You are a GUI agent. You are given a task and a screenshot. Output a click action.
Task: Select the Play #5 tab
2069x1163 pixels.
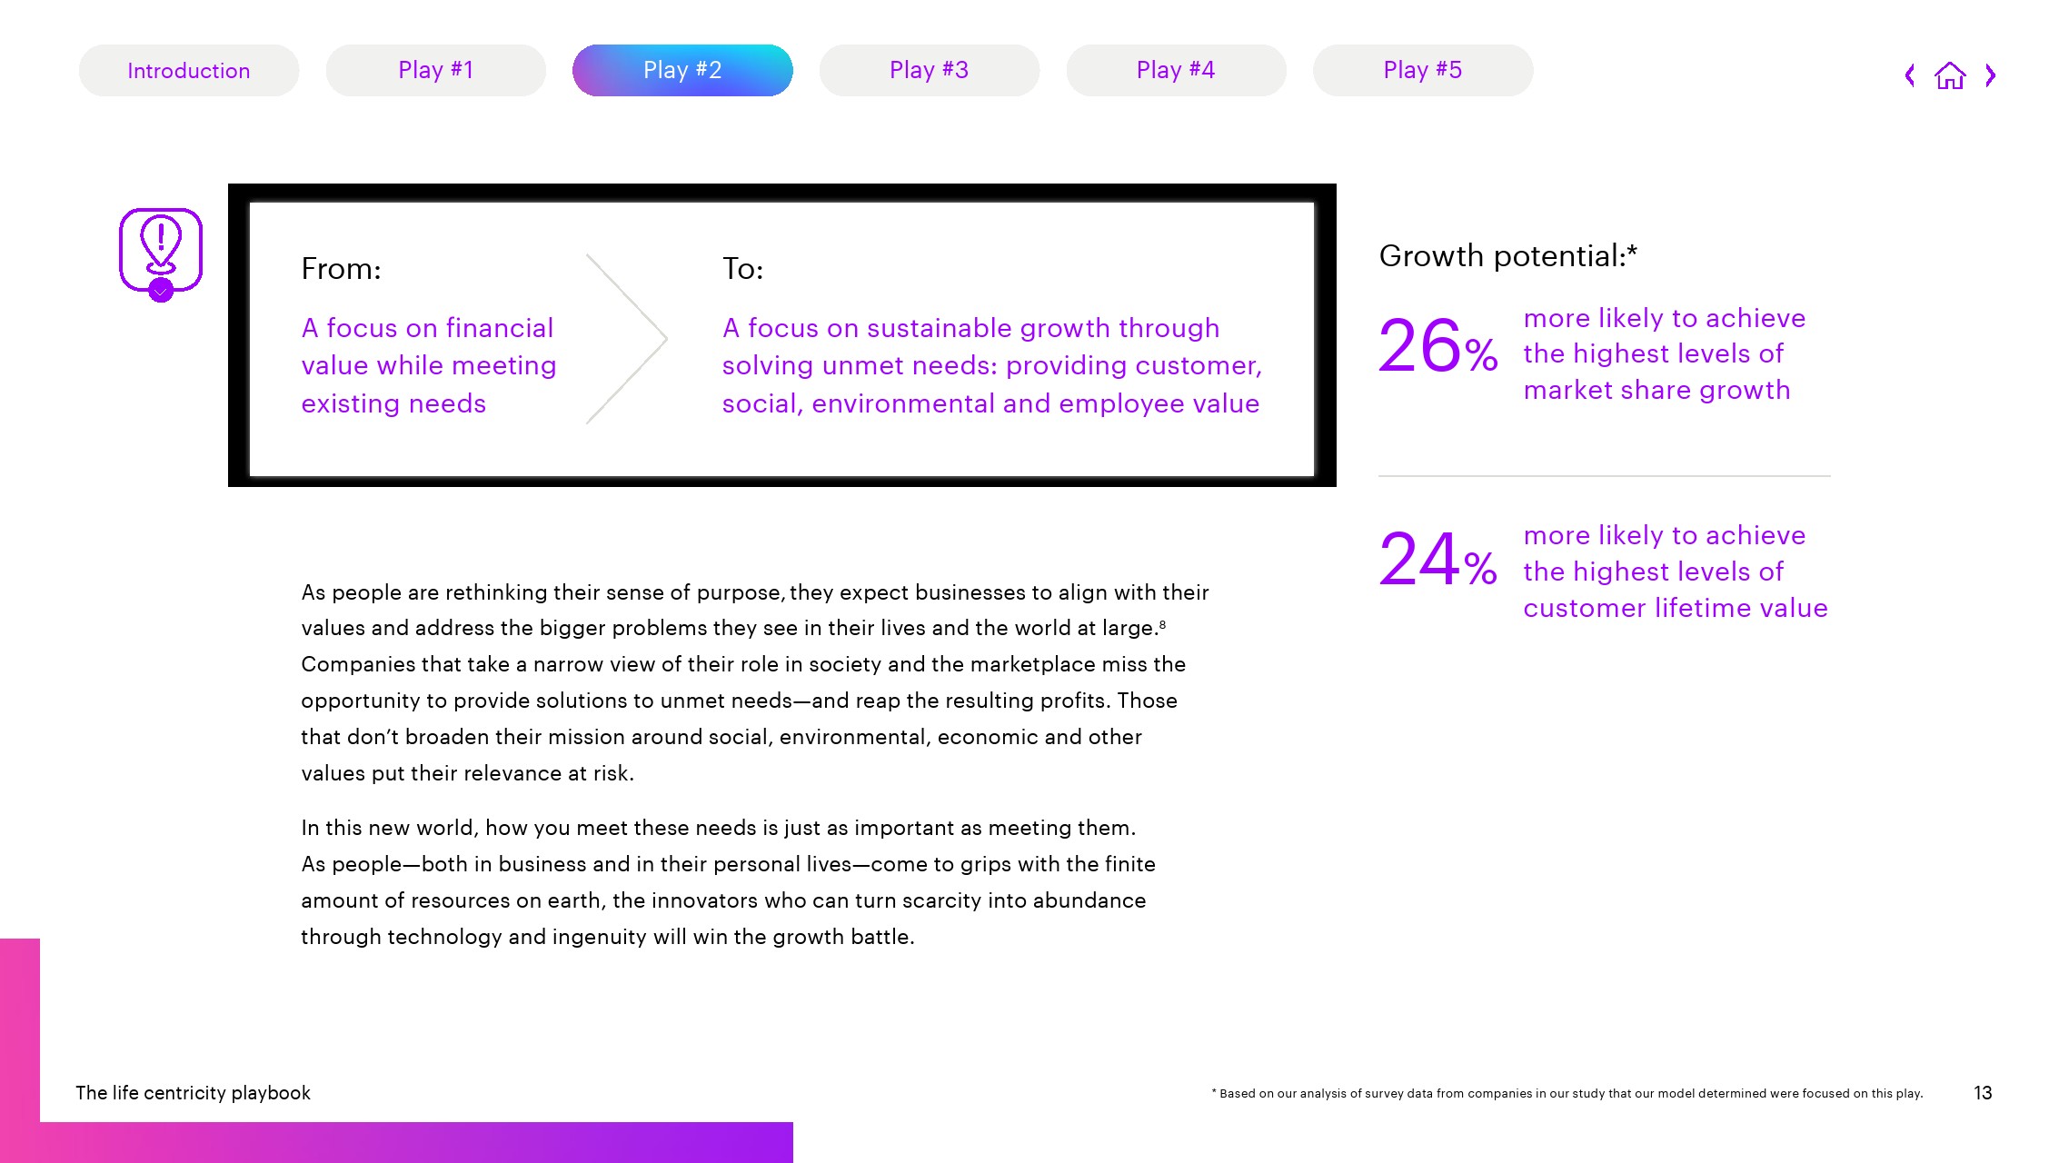(1422, 70)
